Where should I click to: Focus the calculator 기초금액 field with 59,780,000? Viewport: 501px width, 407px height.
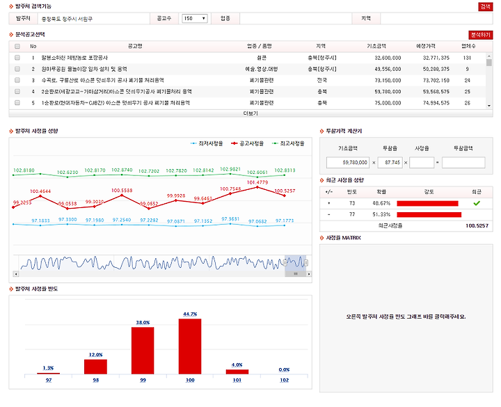(x=348, y=162)
